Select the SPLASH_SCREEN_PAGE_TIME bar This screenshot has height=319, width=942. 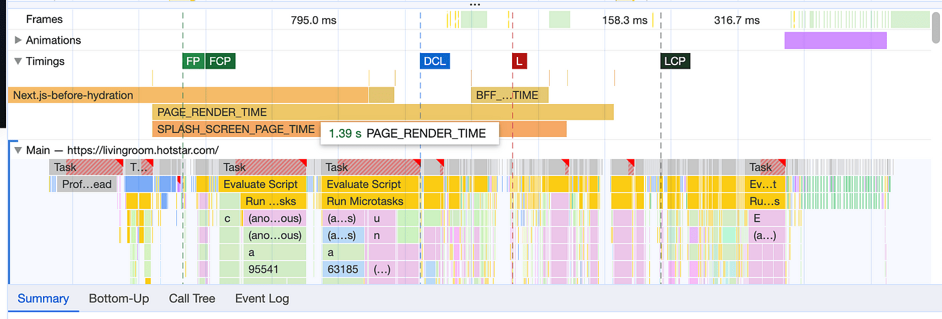(x=235, y=129)
